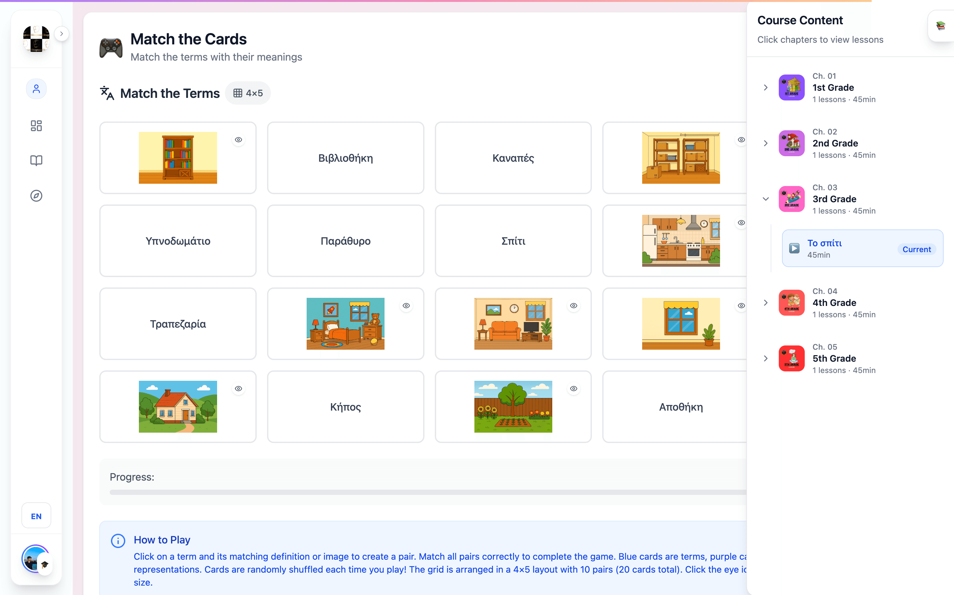Expand Ch. 01 1st Grade chevron
The image size is (954, 595).
tap(765, 87)
